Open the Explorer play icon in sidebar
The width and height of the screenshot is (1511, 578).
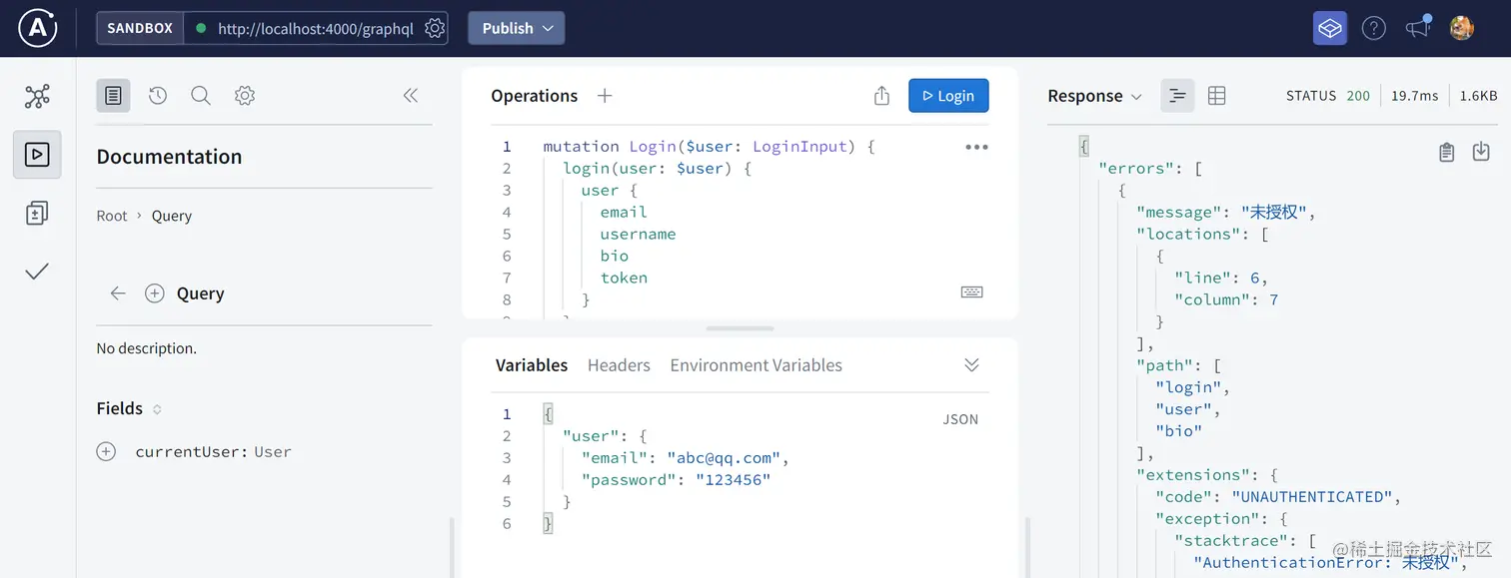click(37, 155)
